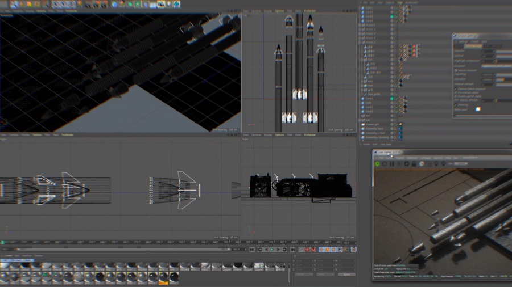The height and width of the screenshot is (287, 512).
Task: Click the green Play Forward button in timeline
Action: pyautogui.click(x=272, y=250)
